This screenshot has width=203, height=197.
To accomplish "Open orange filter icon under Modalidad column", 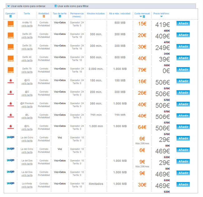I will coord(44,16).
